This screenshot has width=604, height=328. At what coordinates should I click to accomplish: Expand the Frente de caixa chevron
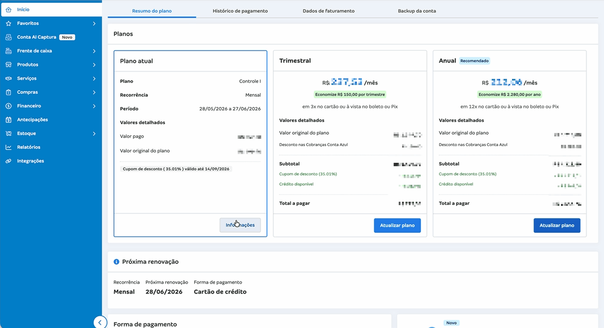tap(94, 51)
